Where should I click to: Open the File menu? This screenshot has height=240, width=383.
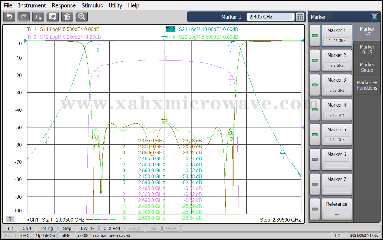click(x=8, y=5)
